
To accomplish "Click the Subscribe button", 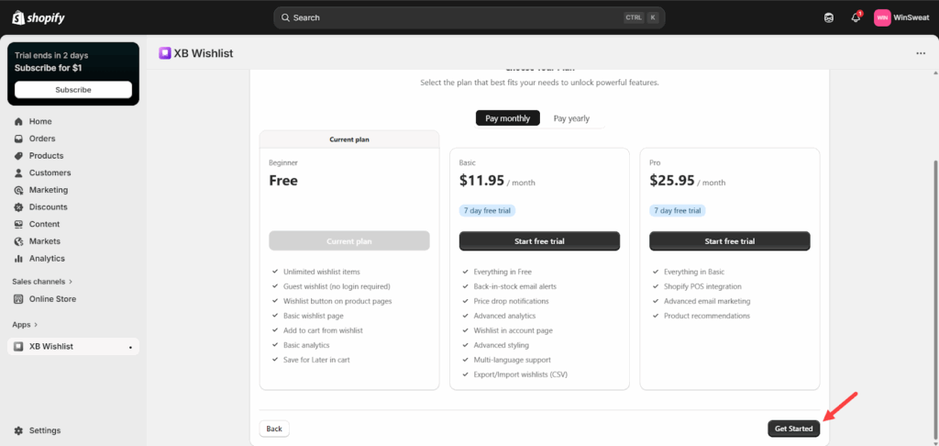I will pos(73,90).
